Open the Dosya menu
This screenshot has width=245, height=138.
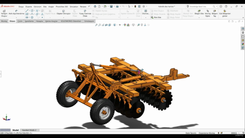pos(21,7)
